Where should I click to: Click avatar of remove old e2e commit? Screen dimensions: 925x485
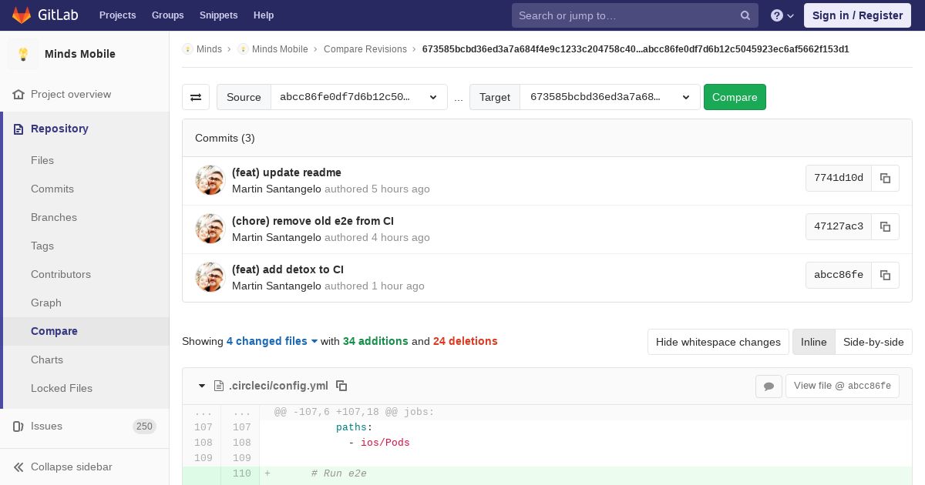(x=210, y=229)
